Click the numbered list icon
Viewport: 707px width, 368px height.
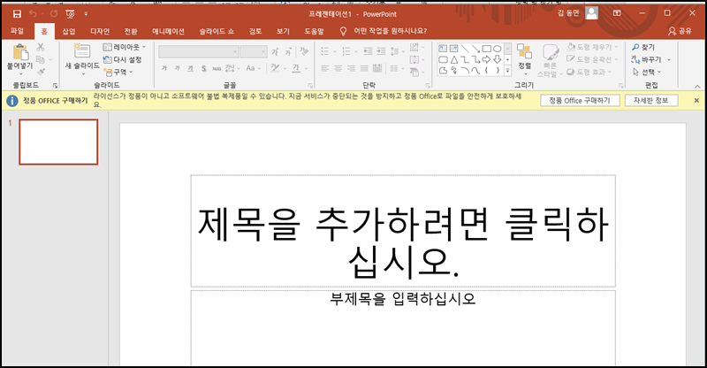346,51
